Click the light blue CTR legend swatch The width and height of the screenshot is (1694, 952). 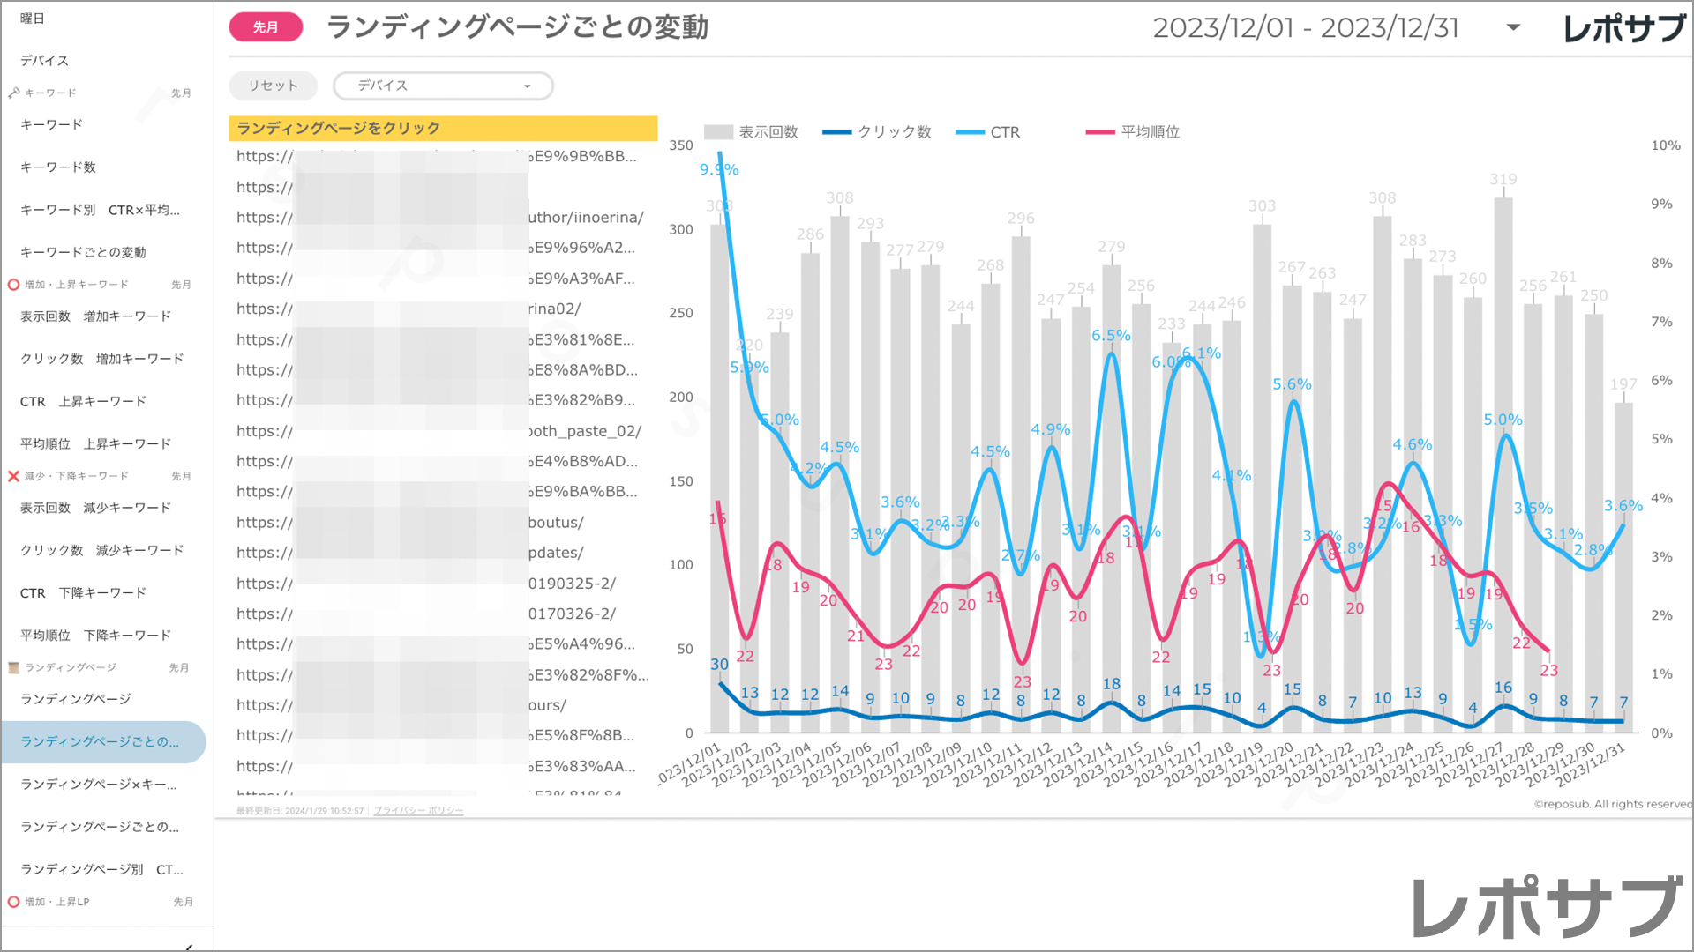(x=970, y=132)
